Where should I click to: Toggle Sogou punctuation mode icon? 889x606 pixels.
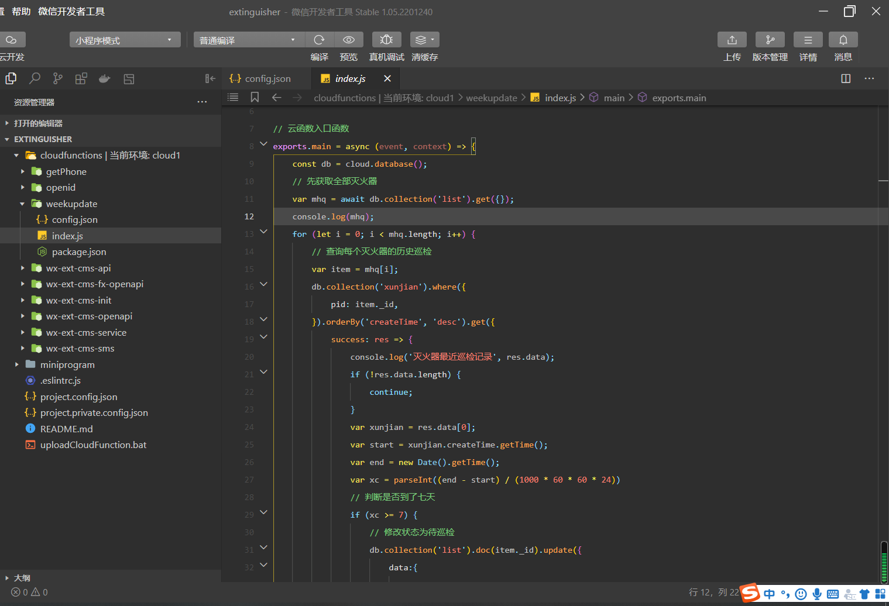click(x=785, y=594)
